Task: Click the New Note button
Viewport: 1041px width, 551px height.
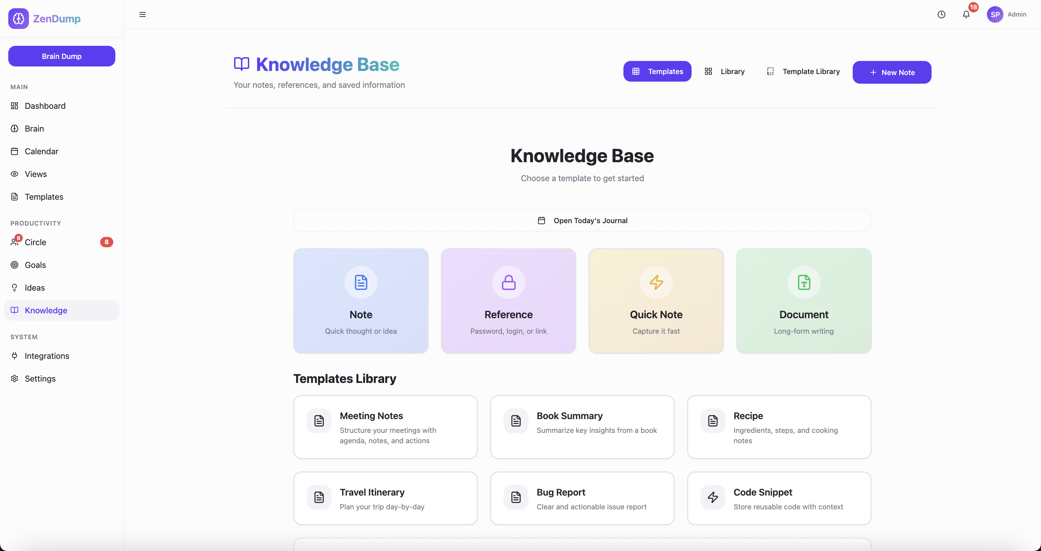Action: tap(892, 72)
